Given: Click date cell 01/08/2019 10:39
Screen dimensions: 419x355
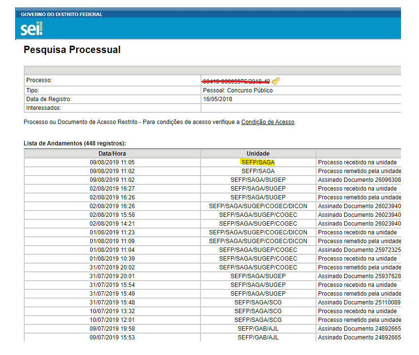Looking at the screenshot, I should click(x=112, y=259).
